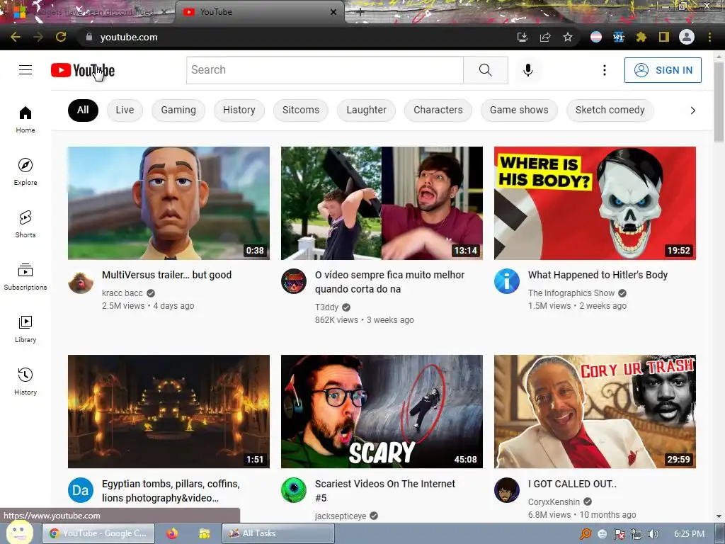
Task: Start voice search with microphone icon
Action: (x=528, y=70)
